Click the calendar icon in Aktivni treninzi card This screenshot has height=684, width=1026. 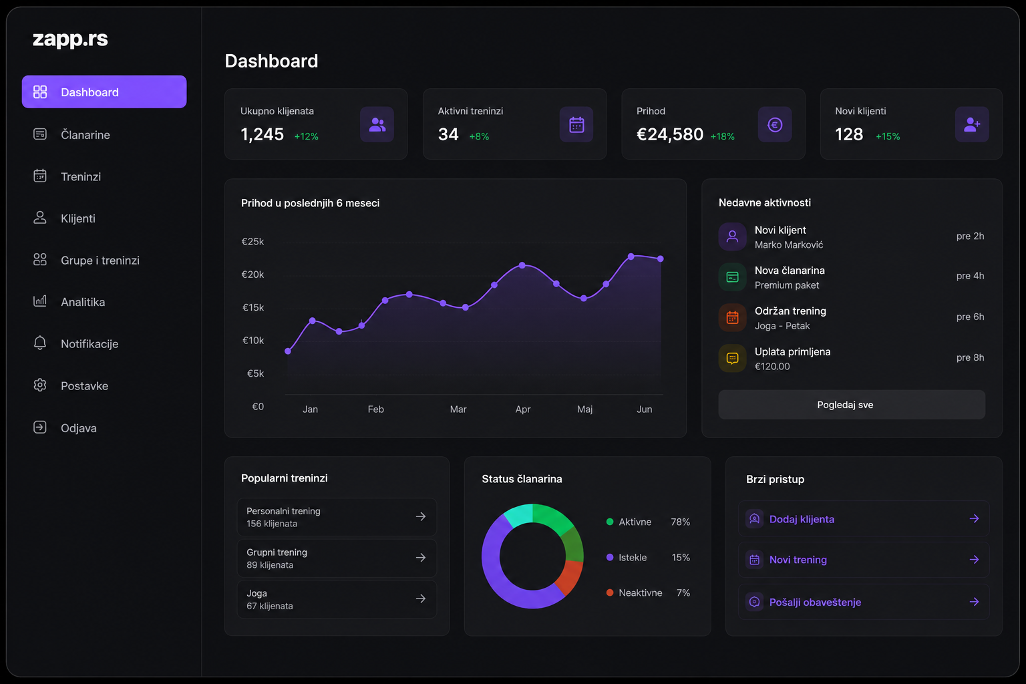click(576, 124)
